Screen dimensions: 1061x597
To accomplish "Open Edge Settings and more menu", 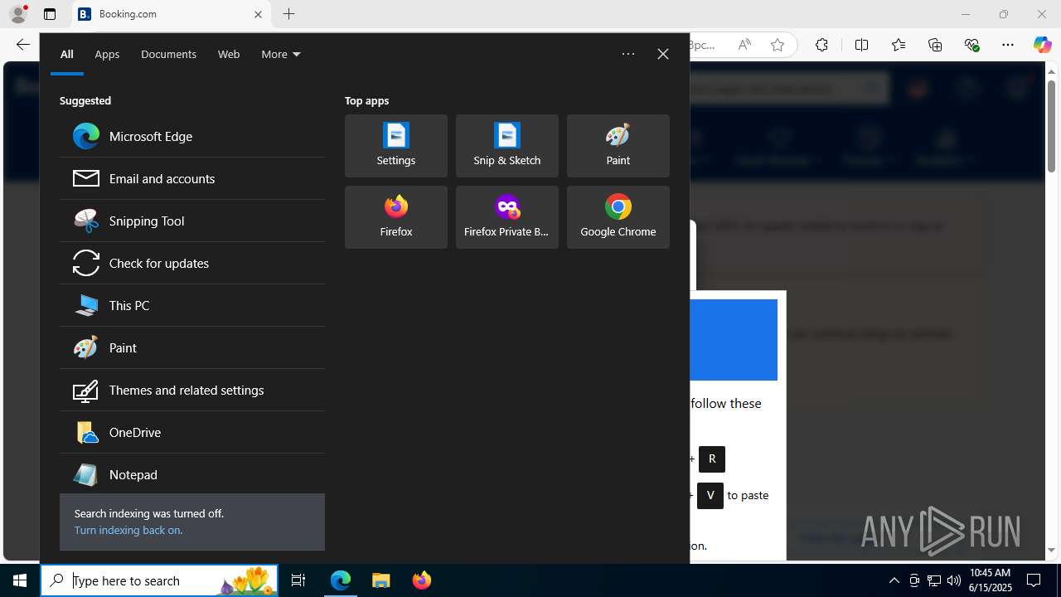I will click(x=1008, y=45).
